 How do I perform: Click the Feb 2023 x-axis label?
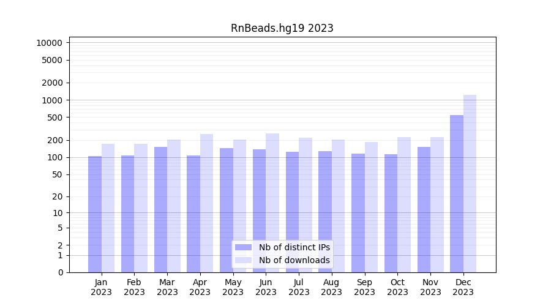pos(134,287)
